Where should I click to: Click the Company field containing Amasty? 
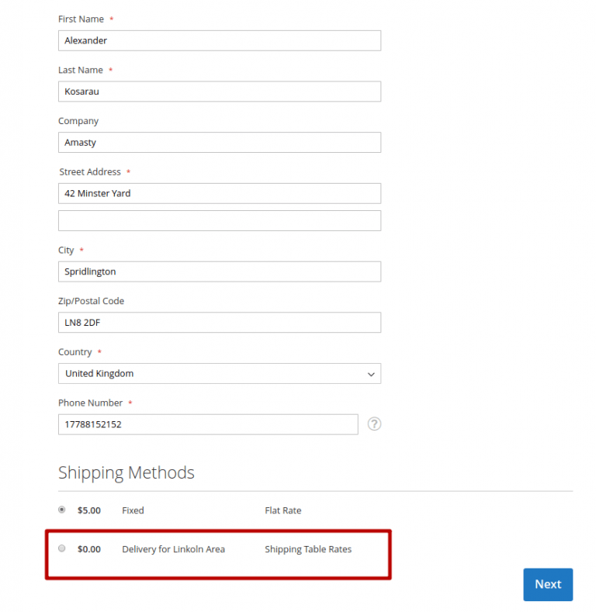(219, 143)
